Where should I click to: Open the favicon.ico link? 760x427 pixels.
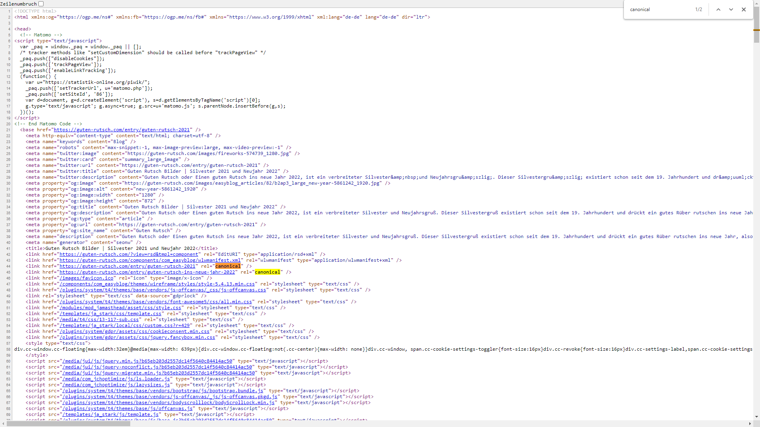86,278
